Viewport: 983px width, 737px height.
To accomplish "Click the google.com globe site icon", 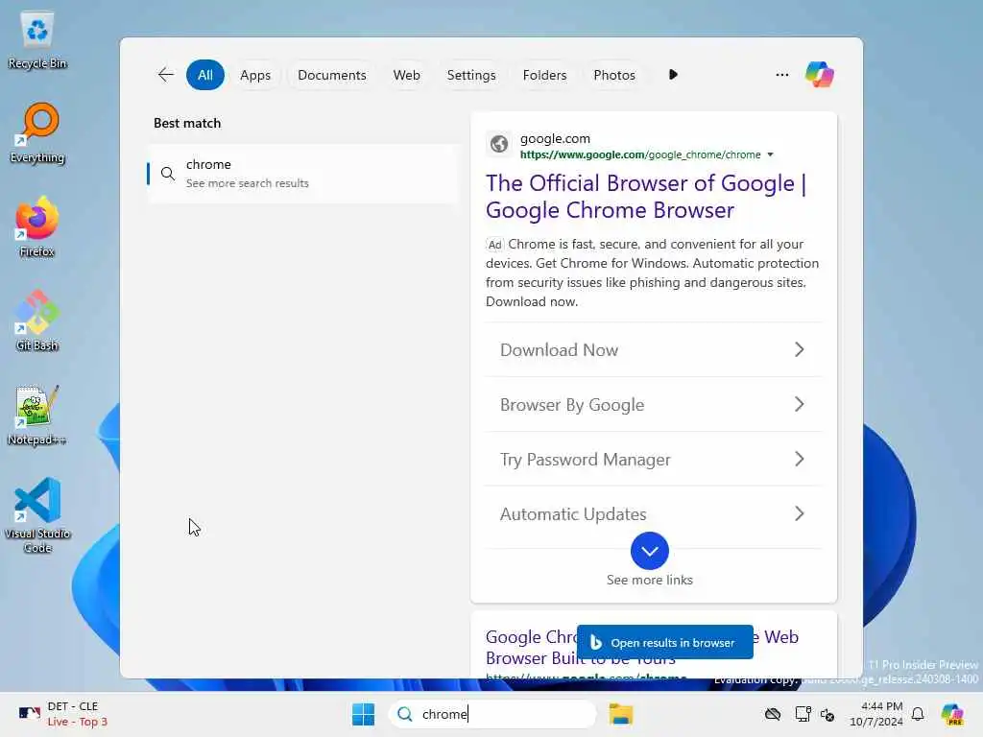I will [499, 144].
